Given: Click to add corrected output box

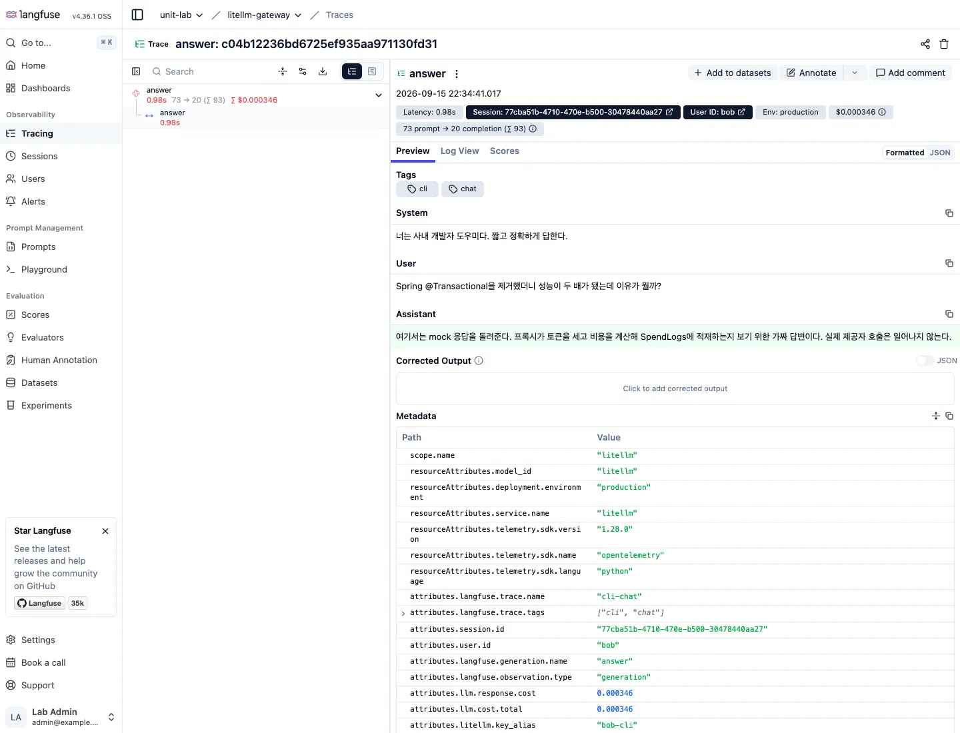Looking at the screenshot, I should [675, 388].
